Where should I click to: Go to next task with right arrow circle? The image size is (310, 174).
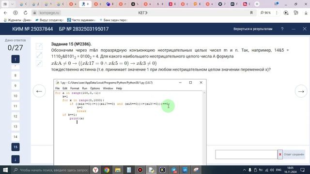[x=301, y=91]
